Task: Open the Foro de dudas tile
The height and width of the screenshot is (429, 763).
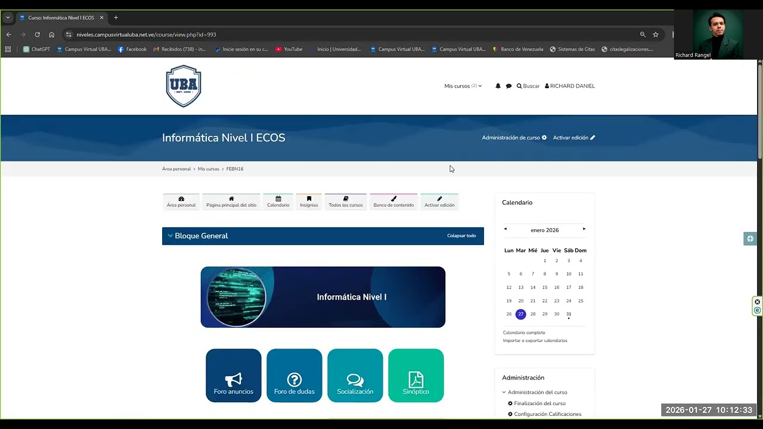Action: point(294,375)
